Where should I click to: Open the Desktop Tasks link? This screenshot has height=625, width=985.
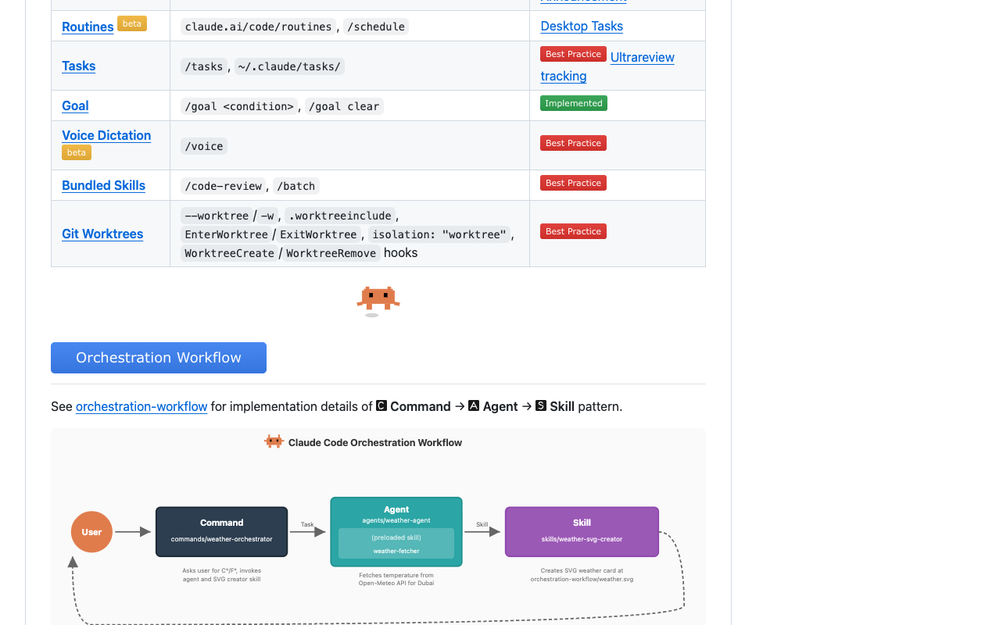(582, 26)
